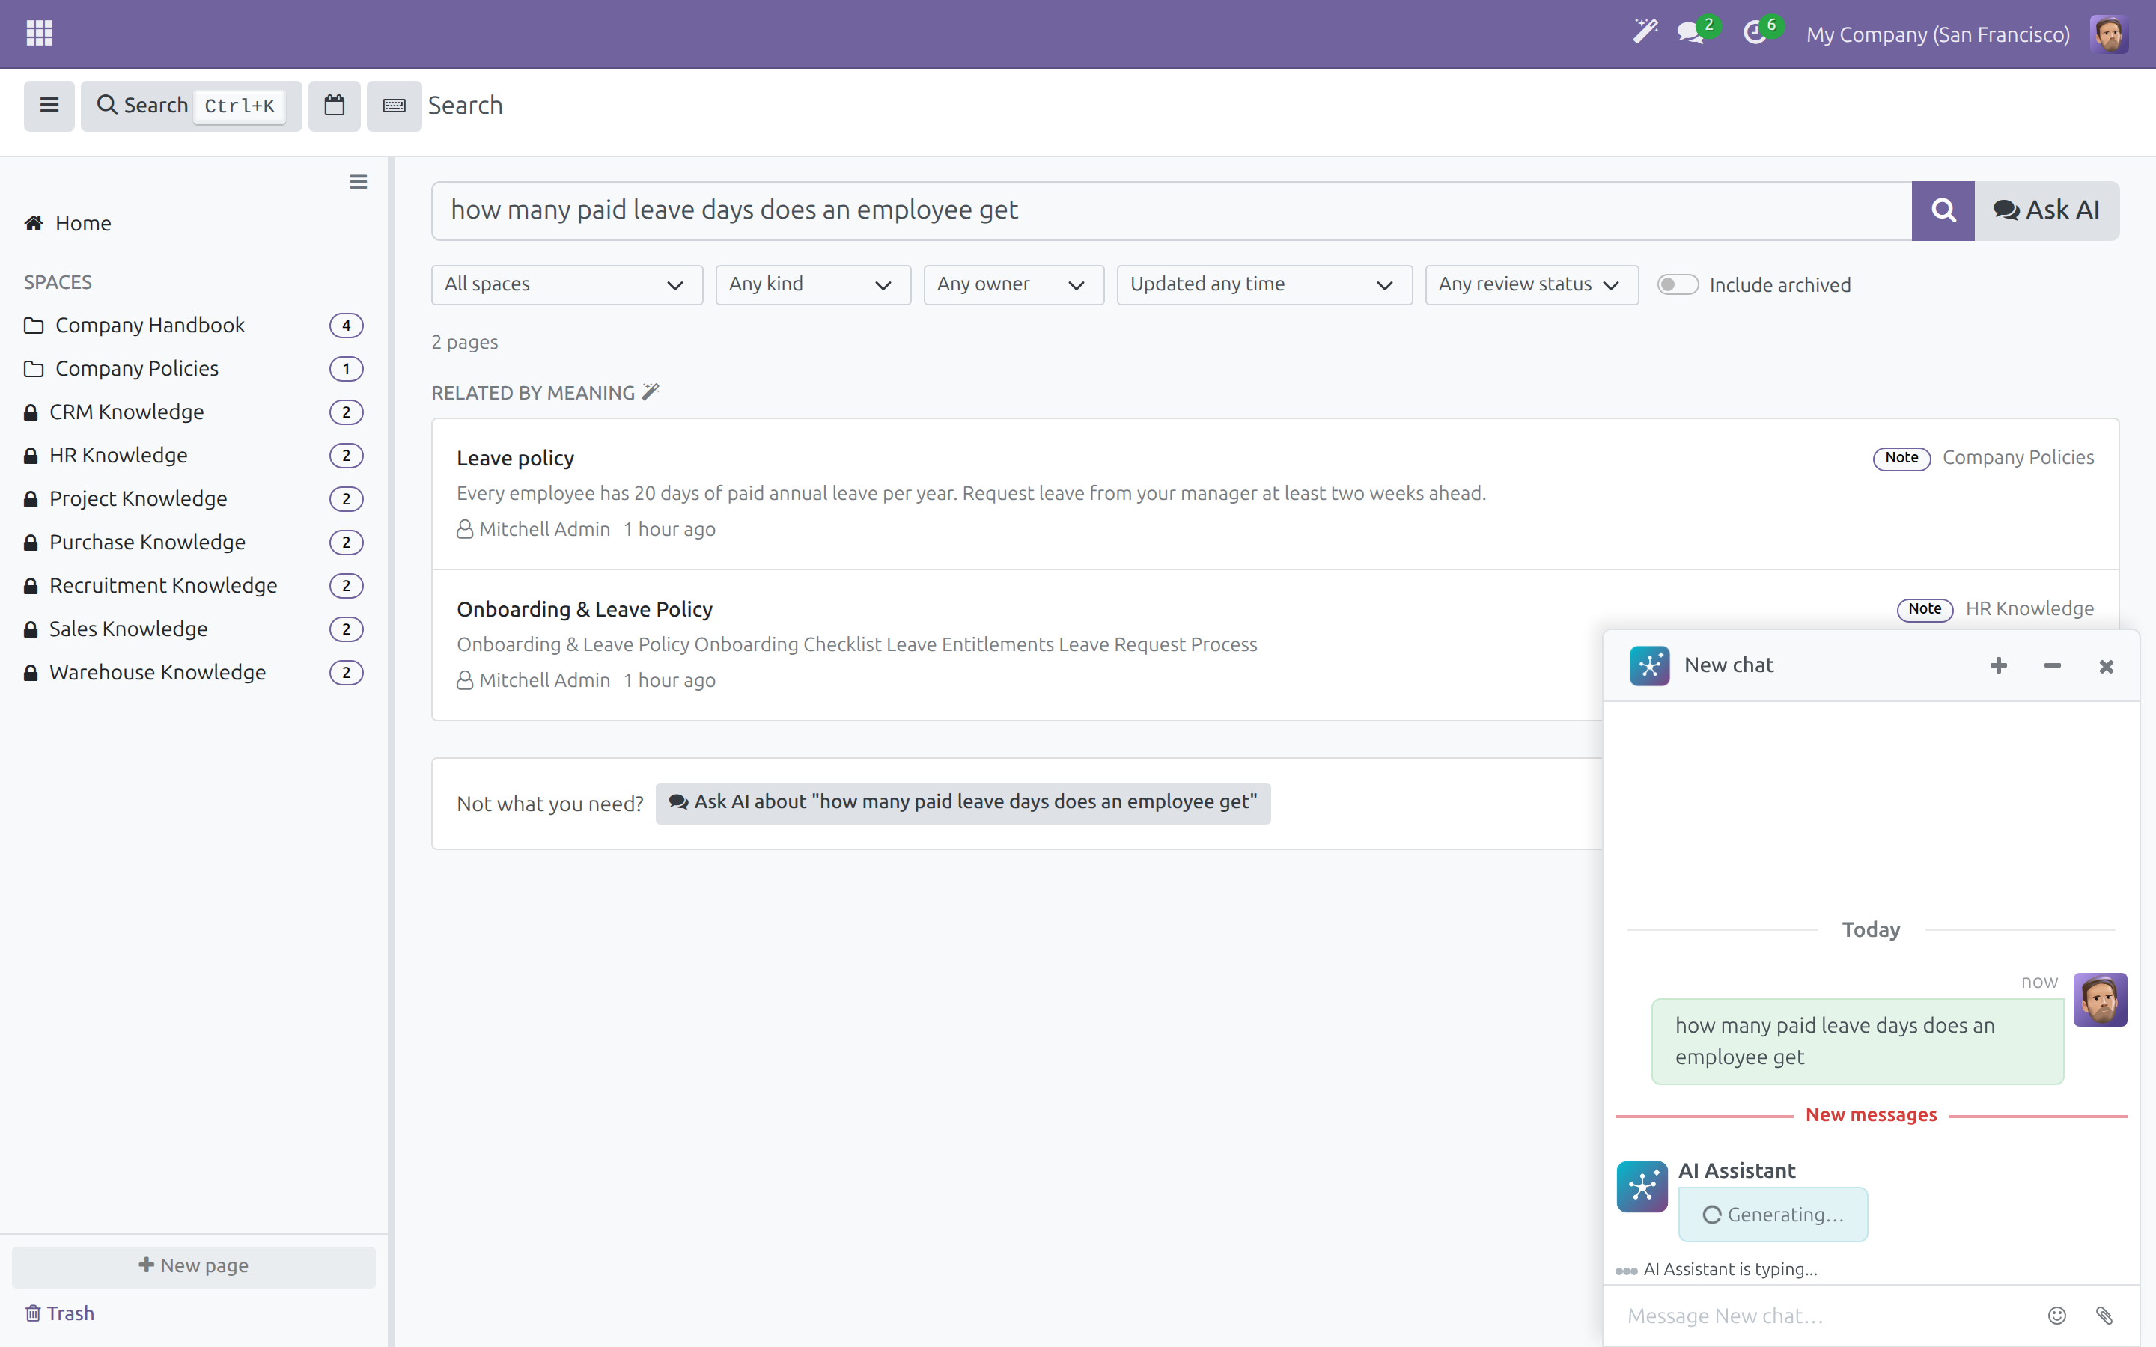Click the purple magnifier search button
The image size is (2156, 1347).
[x=1943, y=210]
